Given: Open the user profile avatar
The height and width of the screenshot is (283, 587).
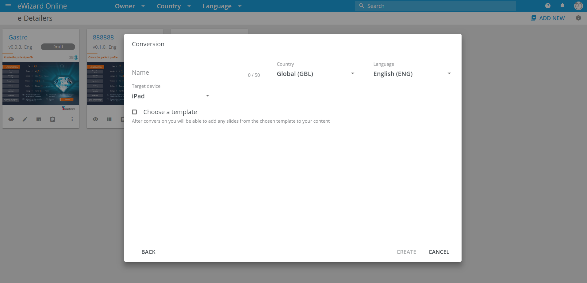Looking at the screenshot, I should click(578, 6).
